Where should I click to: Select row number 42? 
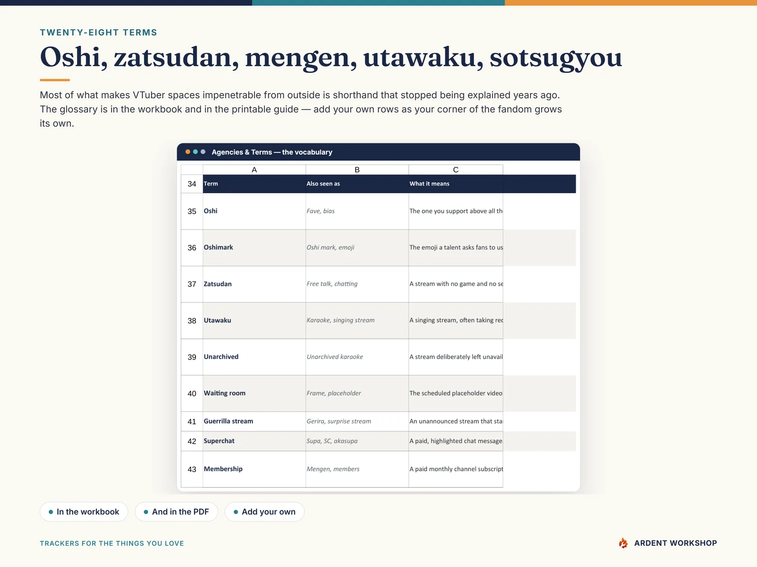(192, 441)
